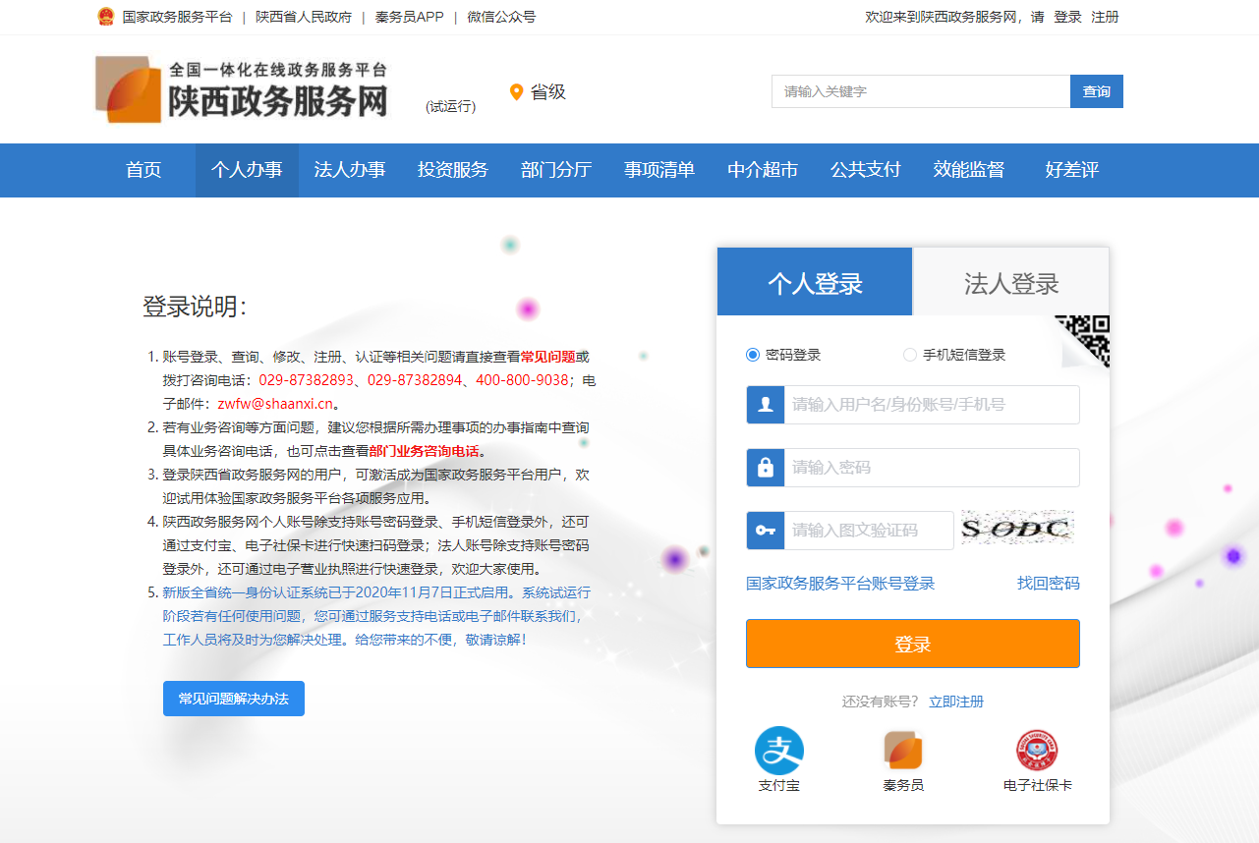
Task: Click the orange location pin icon beside 省级
Action: point(516,92)
